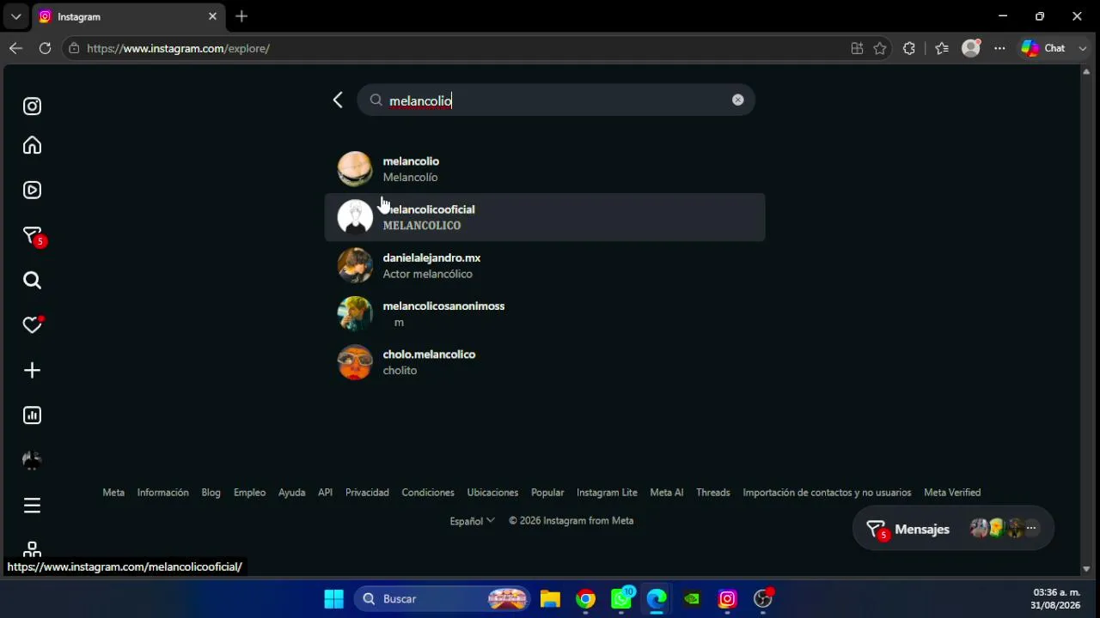Add this page to favorites star
Image resolution: width=1100 pixels, height=618 pixels.
(880, 48)
